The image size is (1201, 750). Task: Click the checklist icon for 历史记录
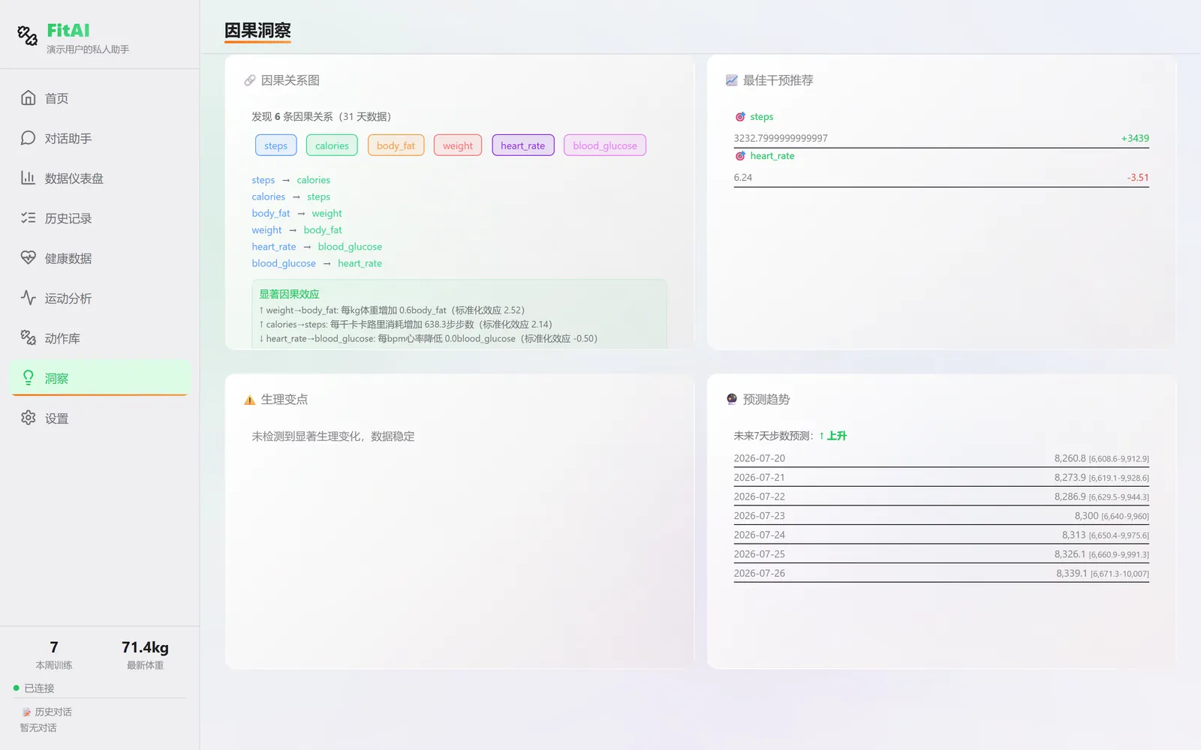tap(29, 217)
